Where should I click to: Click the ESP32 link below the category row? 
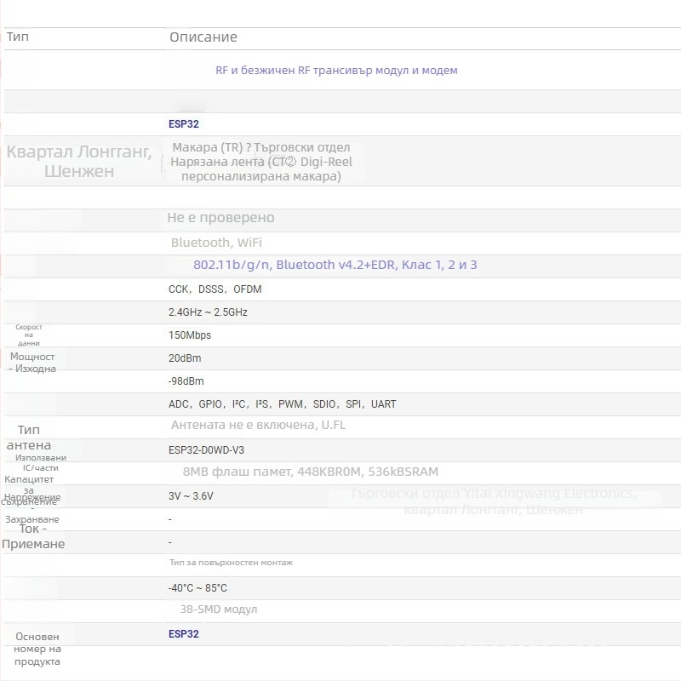[184, 123]
